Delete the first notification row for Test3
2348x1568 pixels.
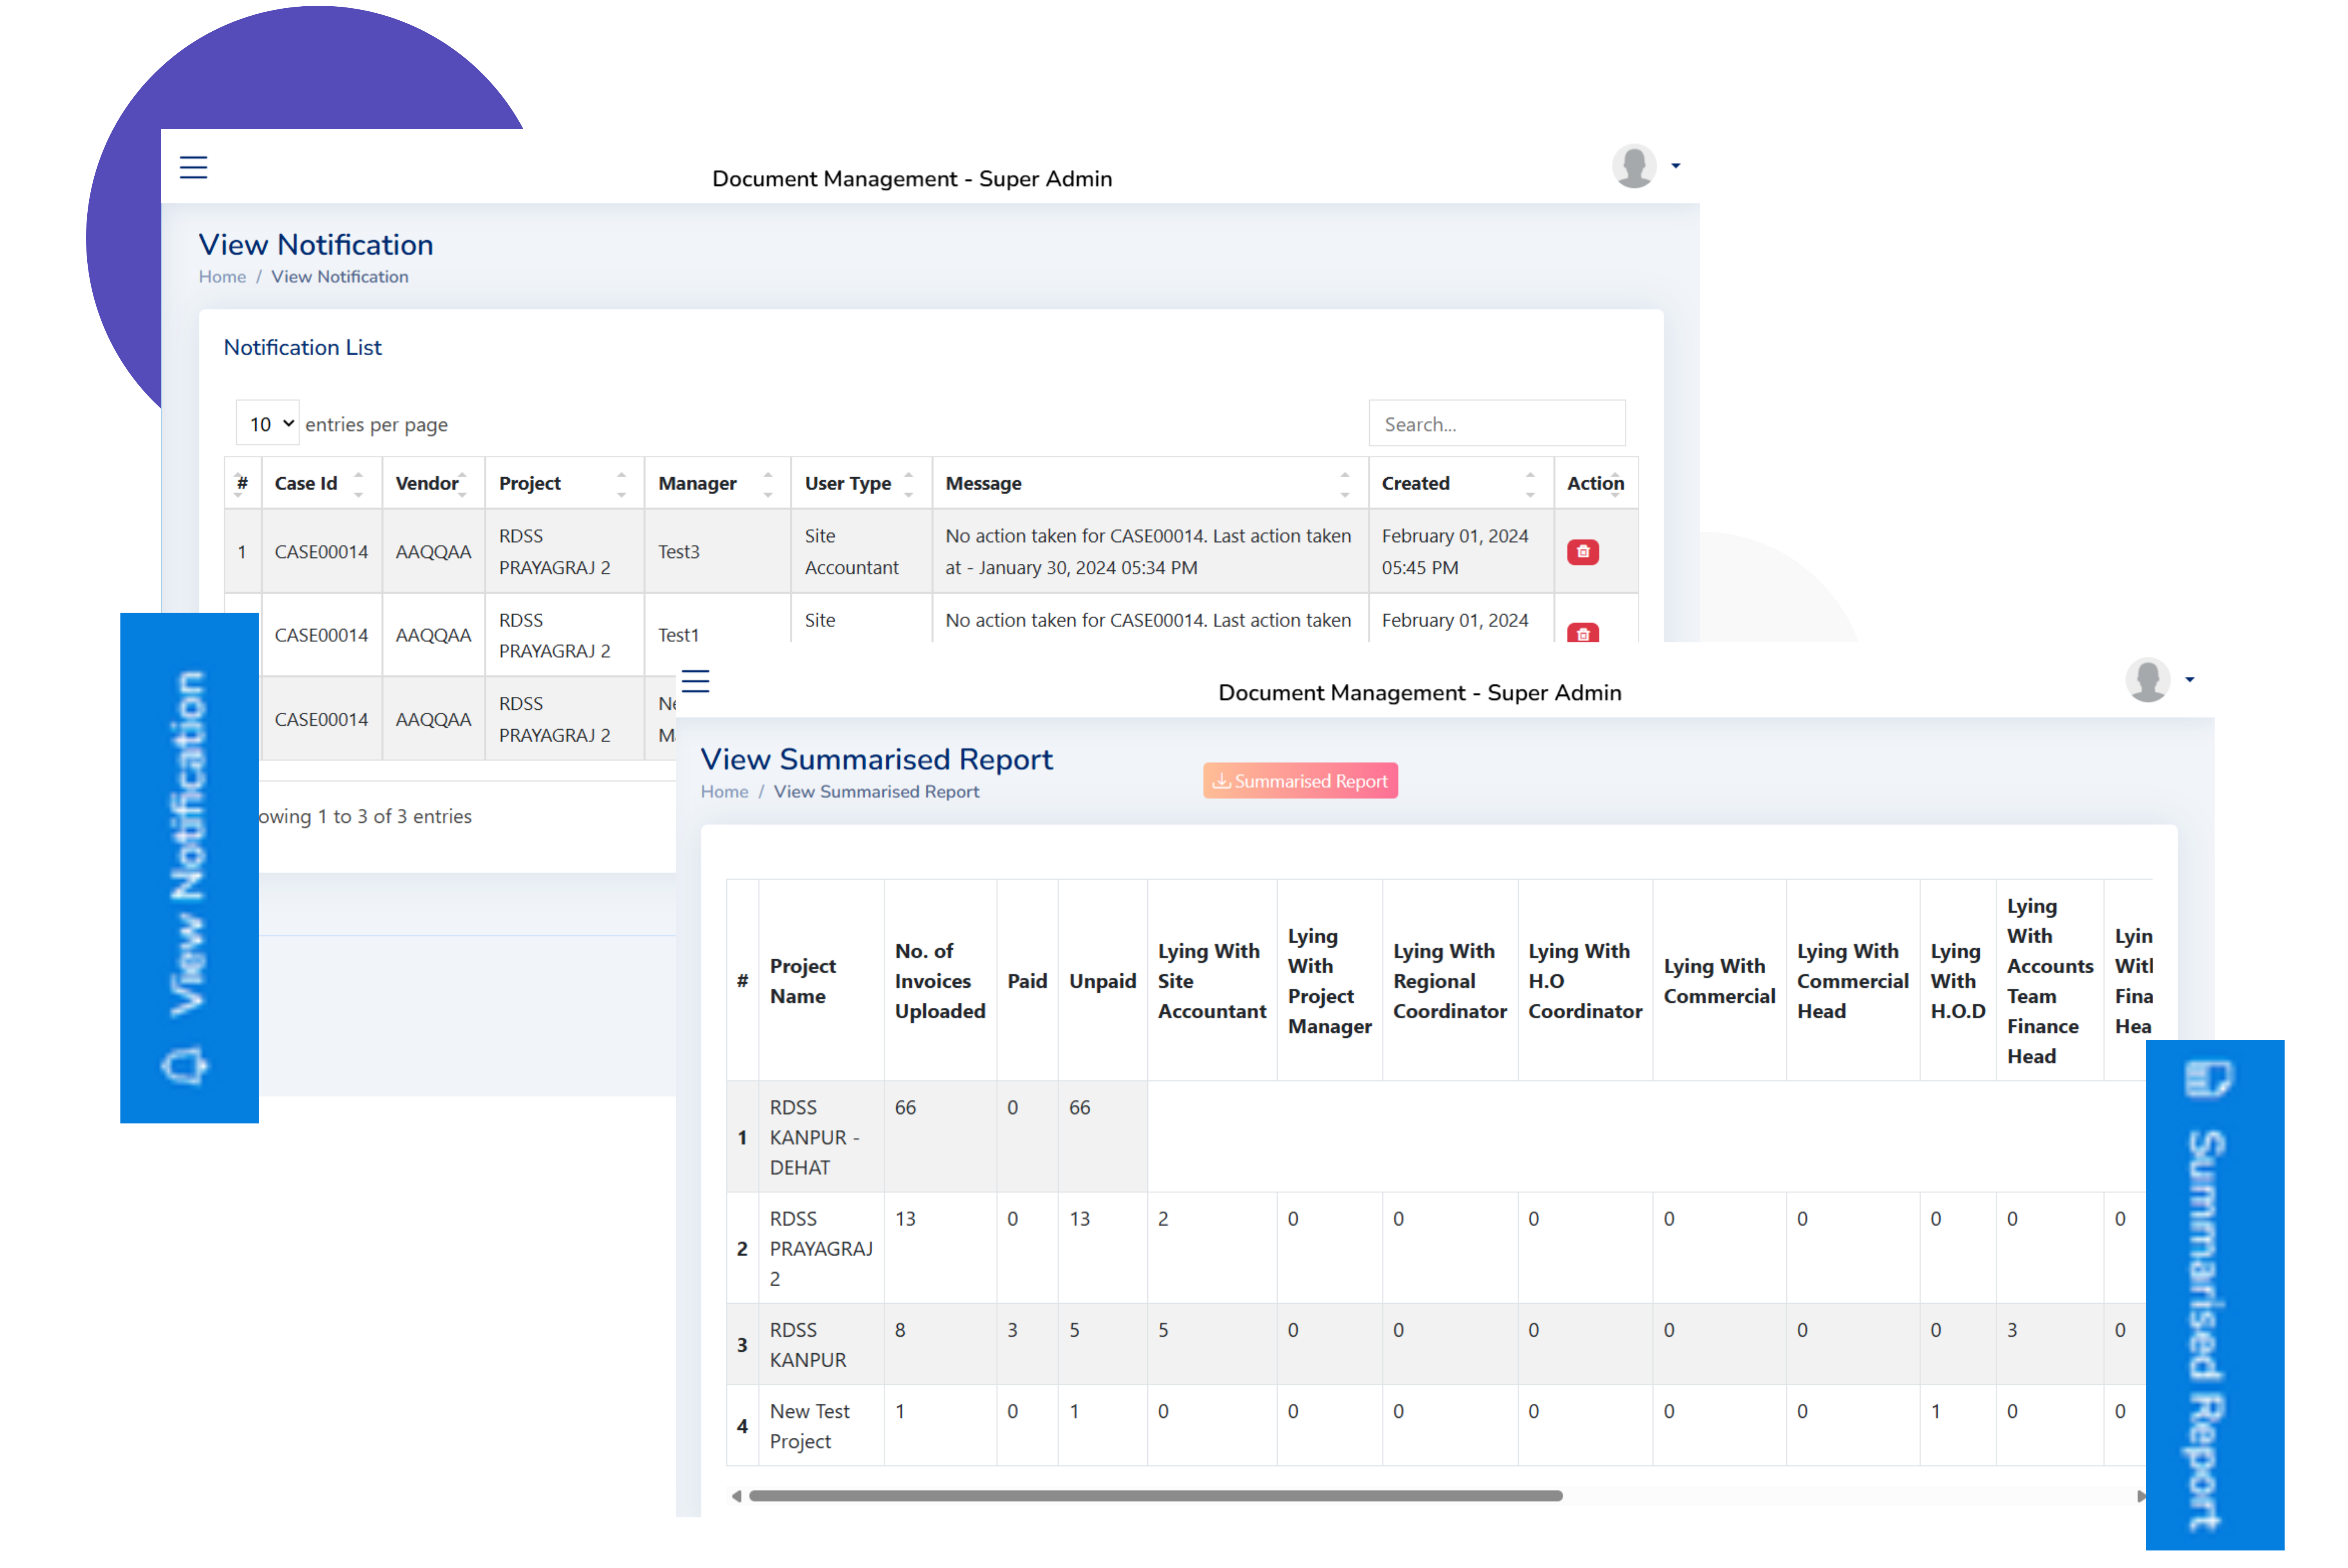(1582, 552)
